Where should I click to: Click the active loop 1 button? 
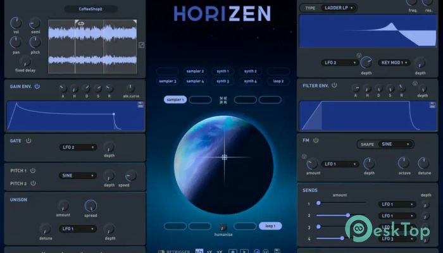point(270,226)
